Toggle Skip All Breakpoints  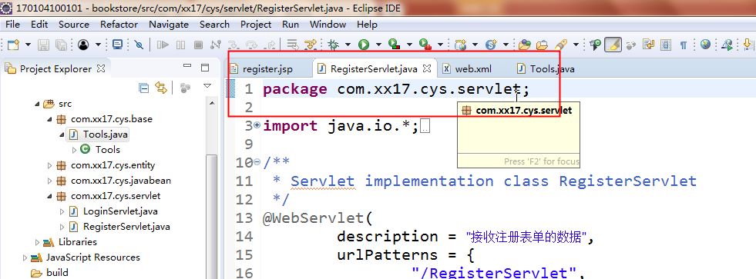point(139,45)
